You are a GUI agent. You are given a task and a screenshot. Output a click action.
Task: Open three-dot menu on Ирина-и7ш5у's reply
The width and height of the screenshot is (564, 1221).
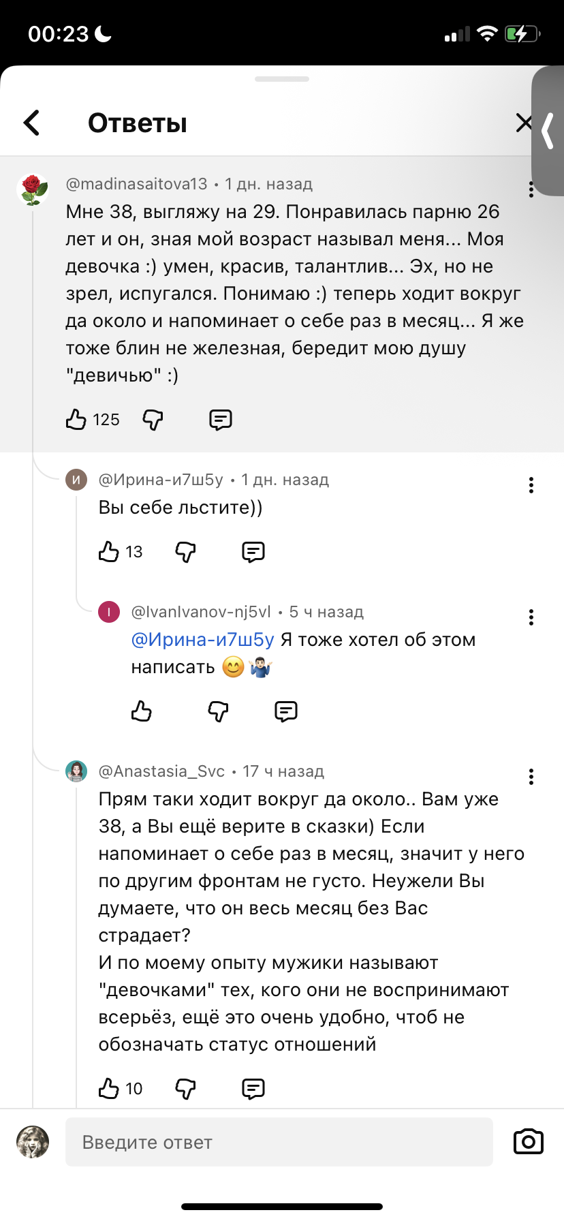click(531, 485)
